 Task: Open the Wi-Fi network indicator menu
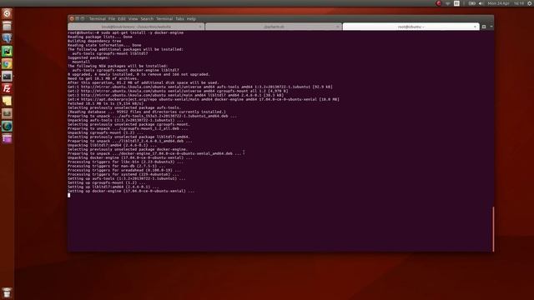[448, 3]
